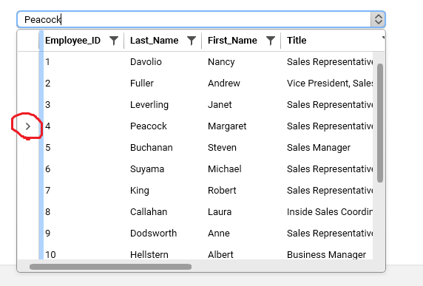The width and height of the screenshot is (423, 286).
Task: Select the Davolio last name cell
Action: point(146,62)
